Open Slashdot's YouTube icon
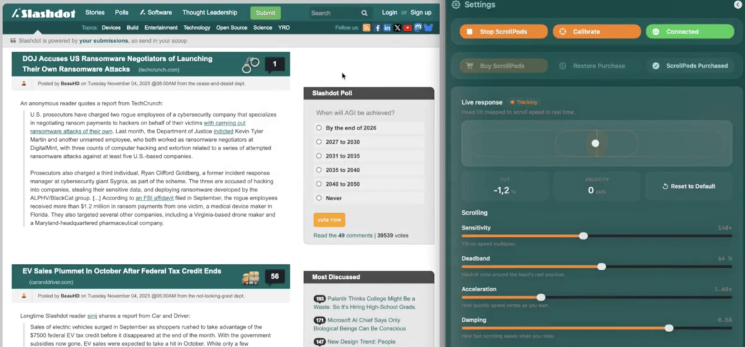This screenshot has height=347, width=745. click(x=407, y=28)
